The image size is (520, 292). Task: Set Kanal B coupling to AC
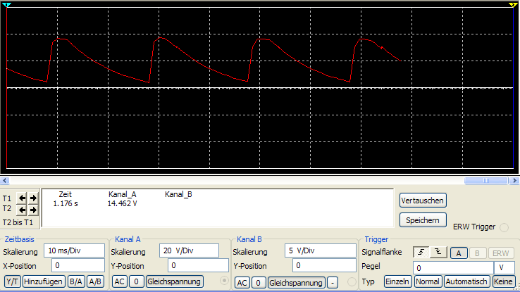(x=242, y=283)
